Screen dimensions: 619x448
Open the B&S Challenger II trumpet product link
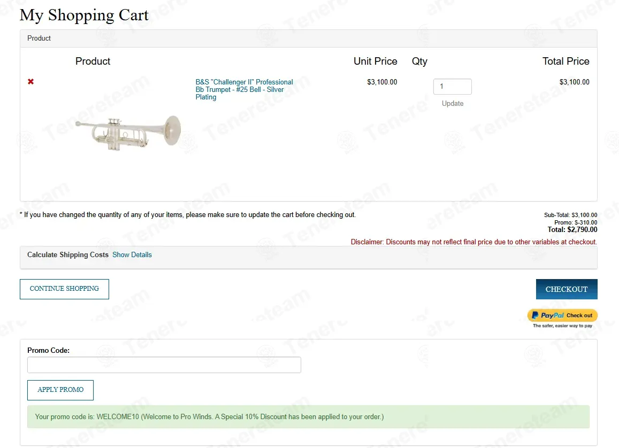[x=244, y=89]
